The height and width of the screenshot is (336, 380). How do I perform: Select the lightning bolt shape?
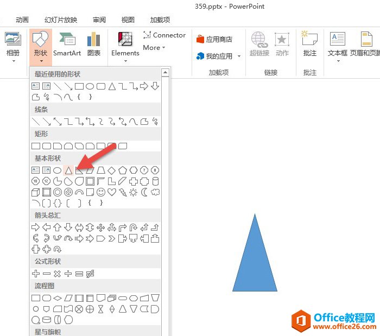point(123,192)
